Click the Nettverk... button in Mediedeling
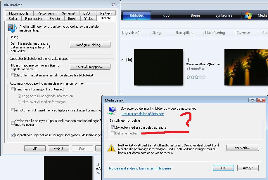The width and height of the screenshot is (268, 180). [x=243, y=148]
